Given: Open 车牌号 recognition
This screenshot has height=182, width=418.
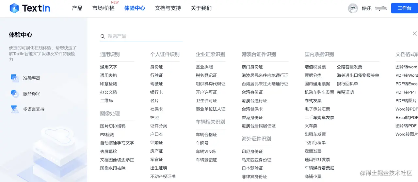Looking at the screenshot, I should click(x=202, y=143).
